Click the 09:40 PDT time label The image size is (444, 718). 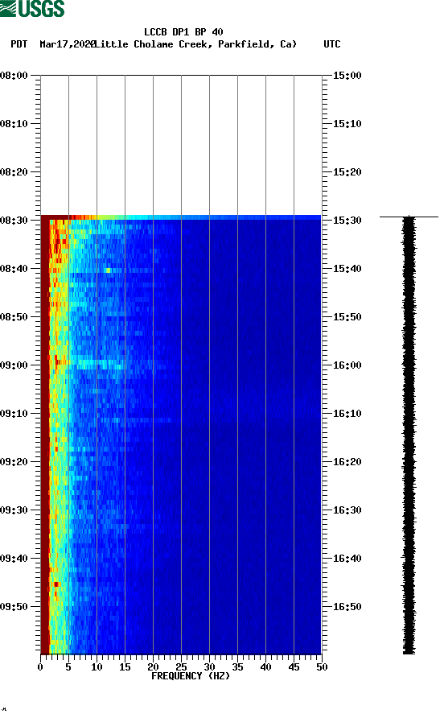click(x=14, y=559)
